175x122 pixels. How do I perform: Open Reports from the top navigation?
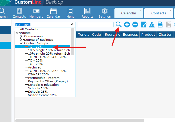click(x=87, y=13)
